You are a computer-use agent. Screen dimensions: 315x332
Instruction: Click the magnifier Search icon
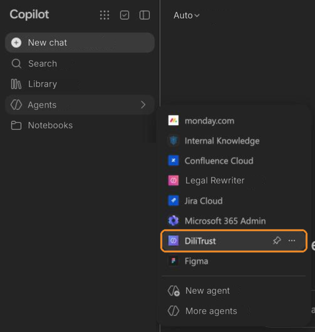16,63
